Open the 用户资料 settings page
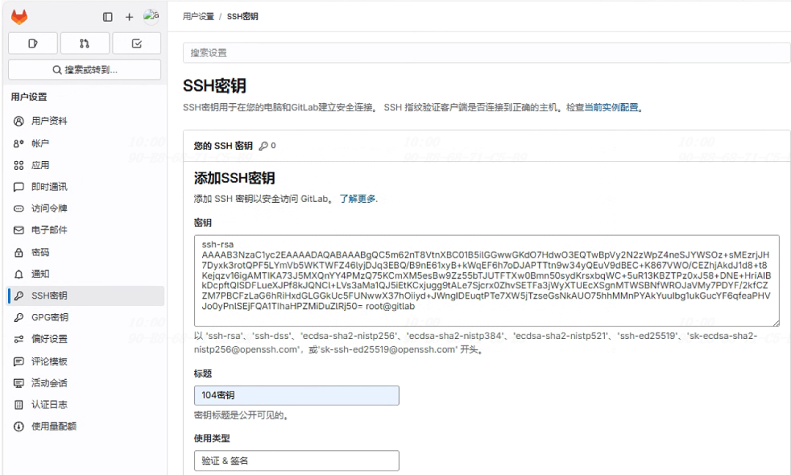The height and width of the screenshot is (475, 791). click(49, 121)
